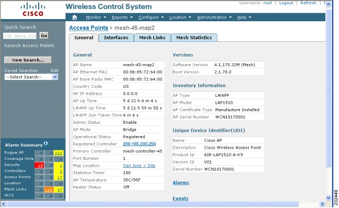Open the Select Search saved searches dropdown
The height and width of the screenshot is (208, 339).
31,77
